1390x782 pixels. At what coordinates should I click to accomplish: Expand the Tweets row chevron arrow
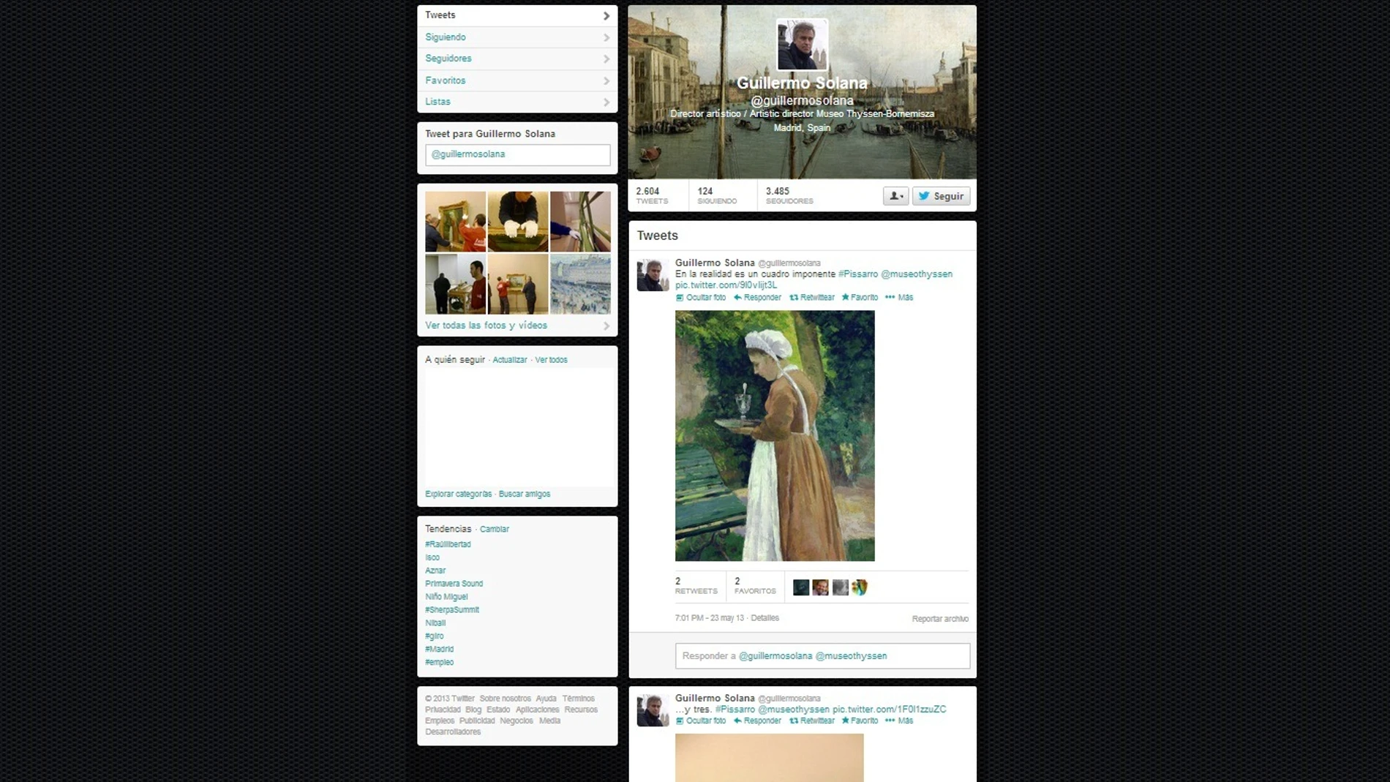click(606, 15)
